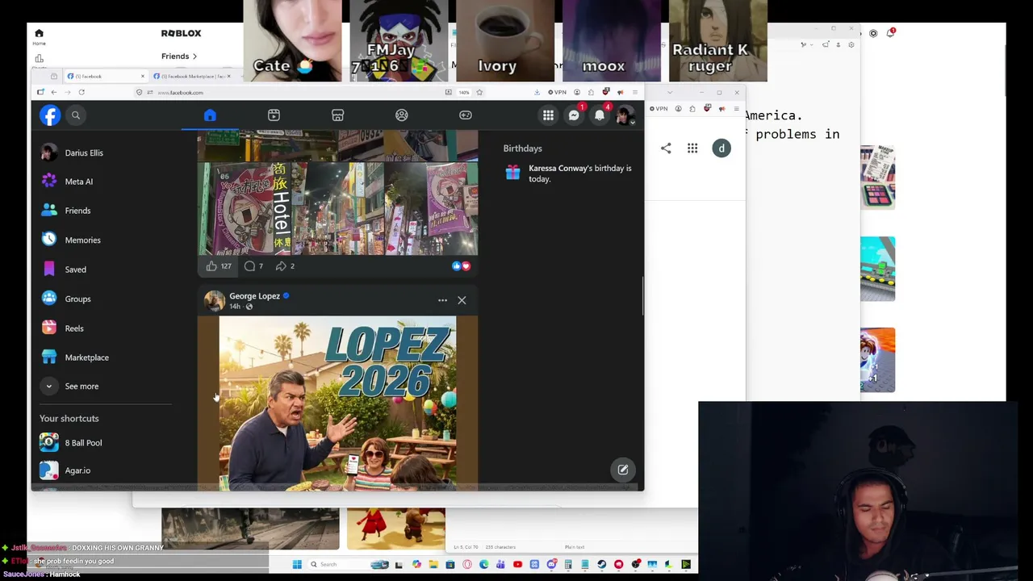Open the 140% zoom level indicator
The image size is (1033, 581).
point(464,92)
